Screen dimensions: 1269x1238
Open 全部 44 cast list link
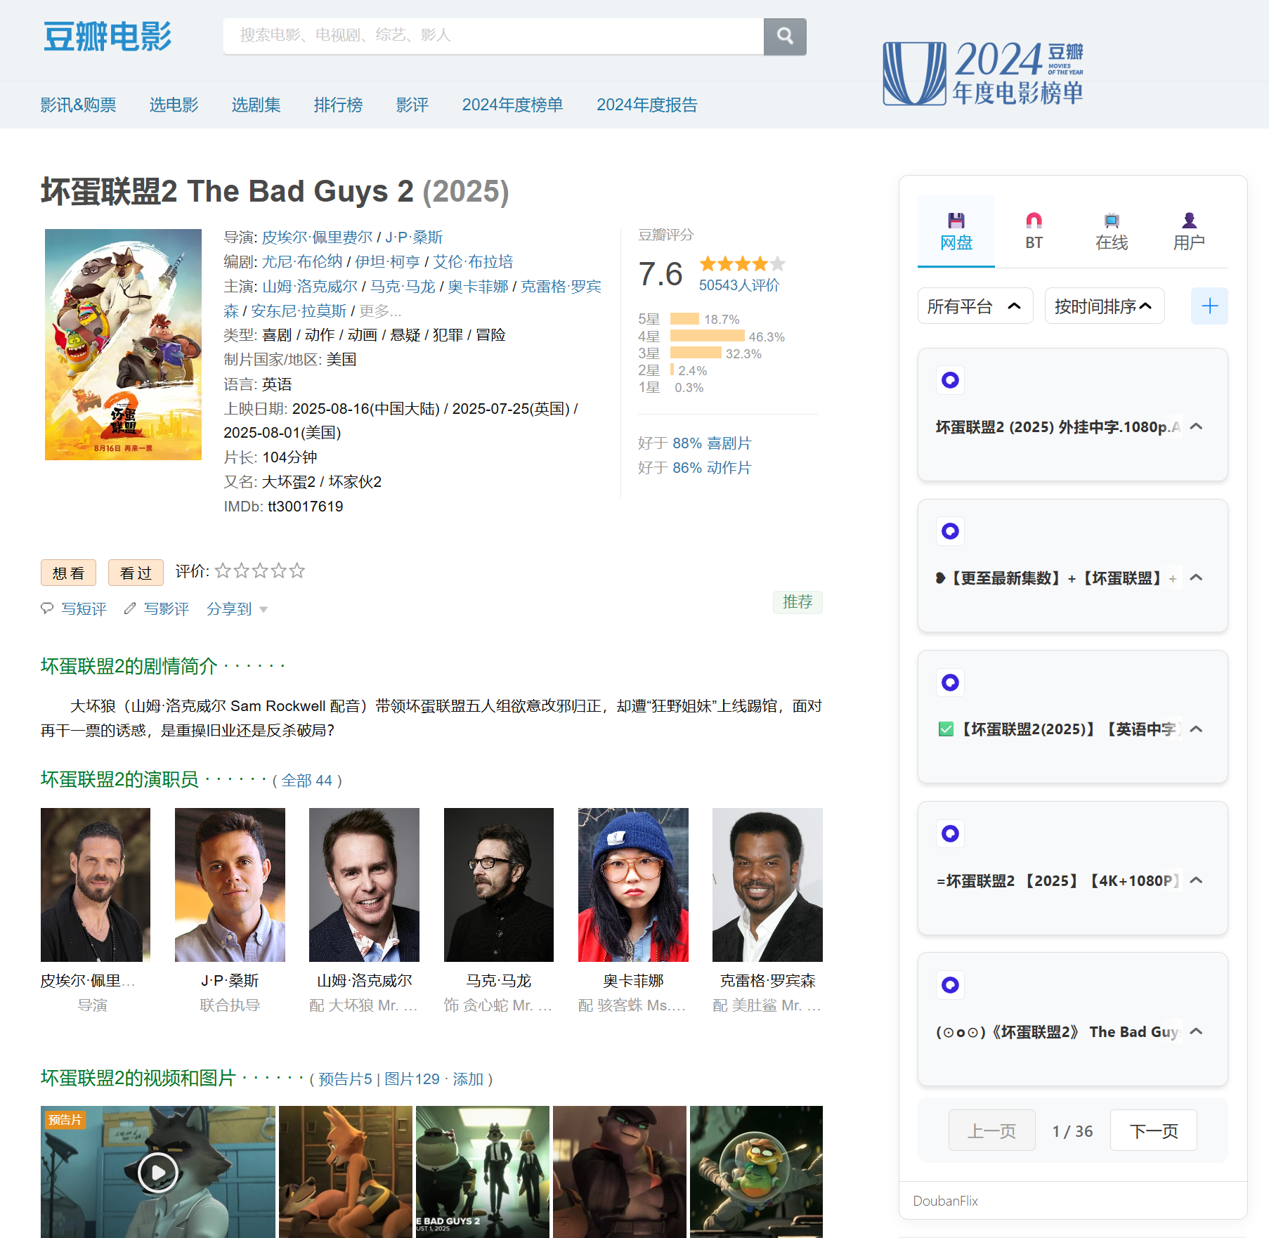(x=307, y=781)
